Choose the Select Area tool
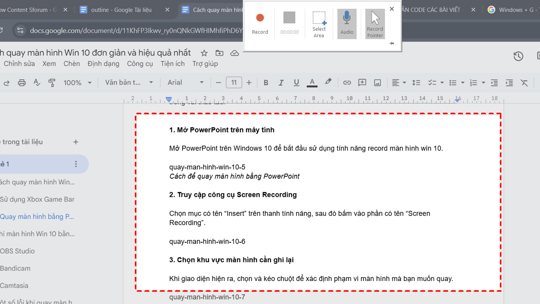 [319, 24]
